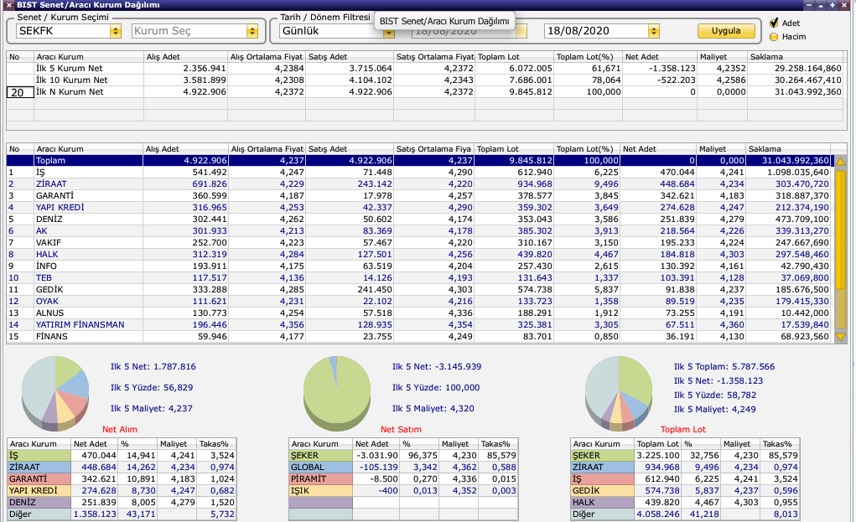Click the yellow GEDİK legend cell in Toplam Lot table
Viewport: 856px width, 522px height.
603,491
